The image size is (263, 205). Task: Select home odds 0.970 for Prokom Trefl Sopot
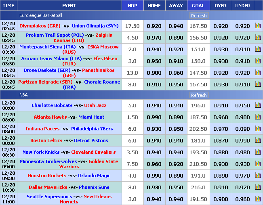pyautogui.click(x=154, y=38)
